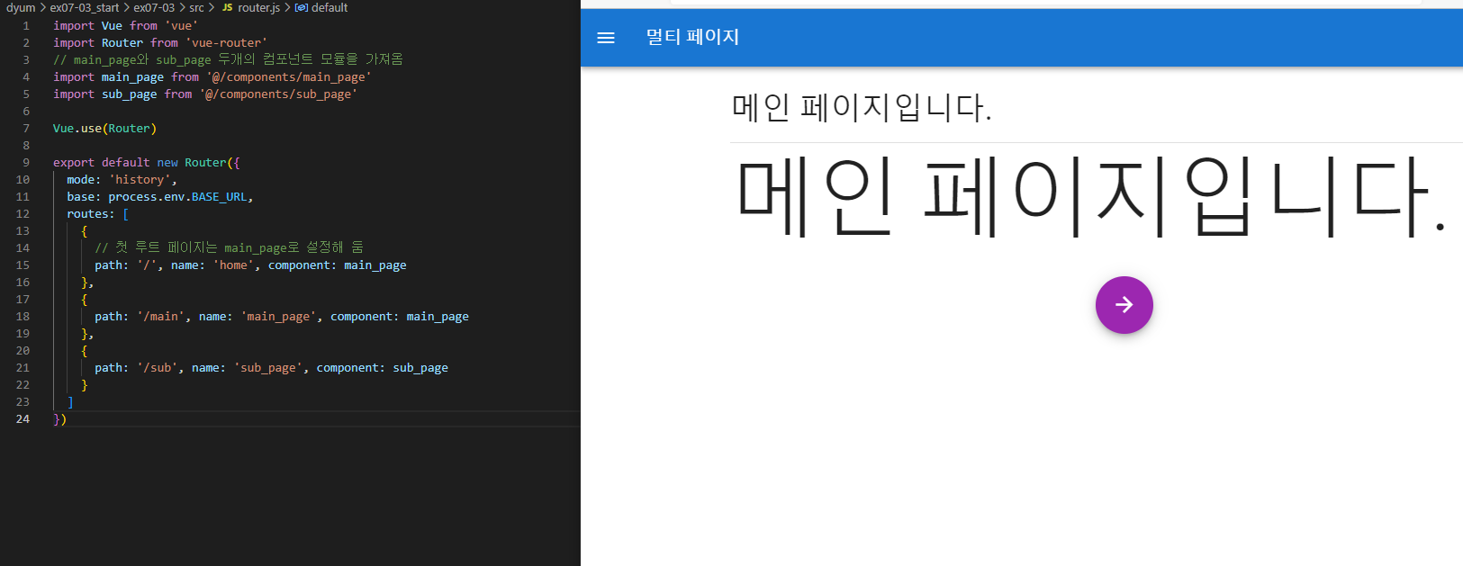Click the route line with name 'home'
Image resolution: width=1463 pixels, height=566 pixels.
pos(250,265)
